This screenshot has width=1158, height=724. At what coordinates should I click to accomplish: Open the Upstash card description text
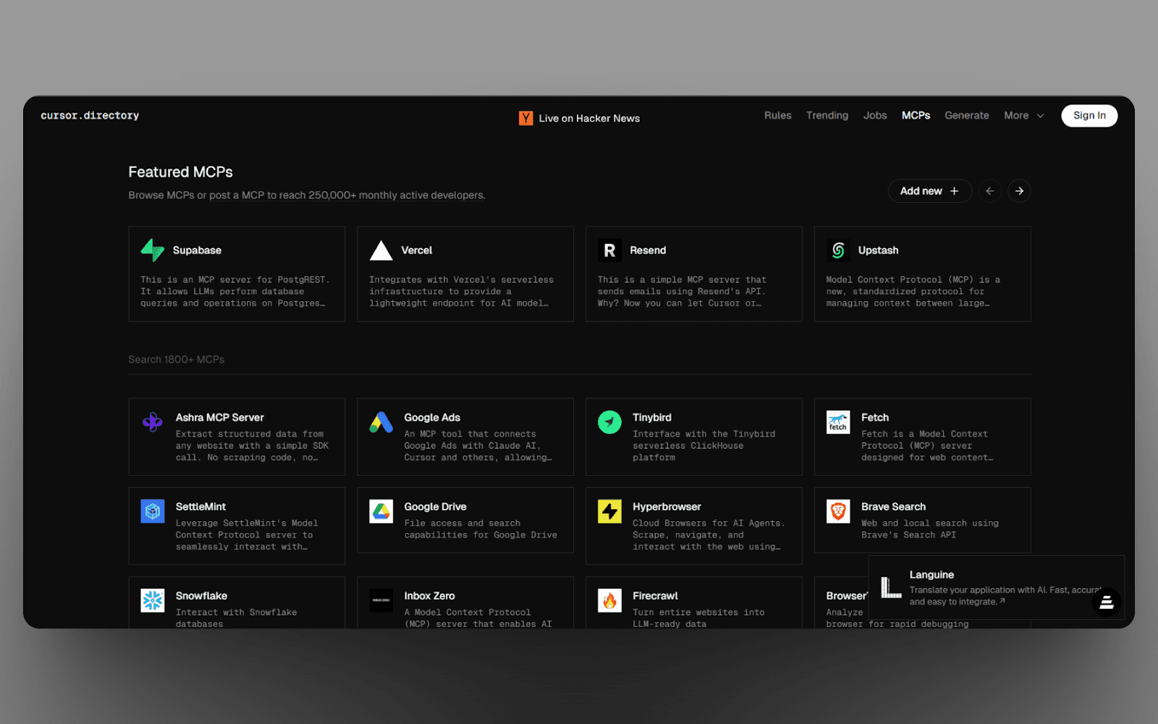tap(913, 292)
